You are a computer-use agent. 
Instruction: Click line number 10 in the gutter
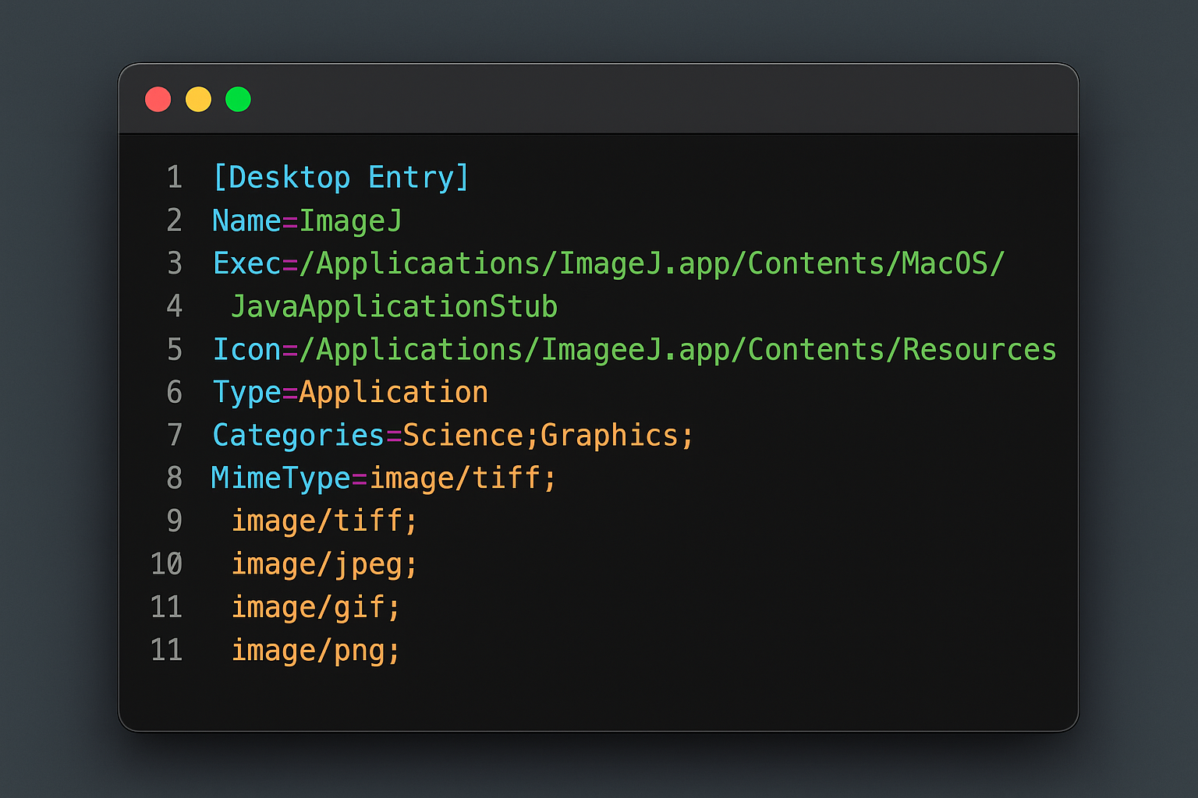tap(166, 564)
